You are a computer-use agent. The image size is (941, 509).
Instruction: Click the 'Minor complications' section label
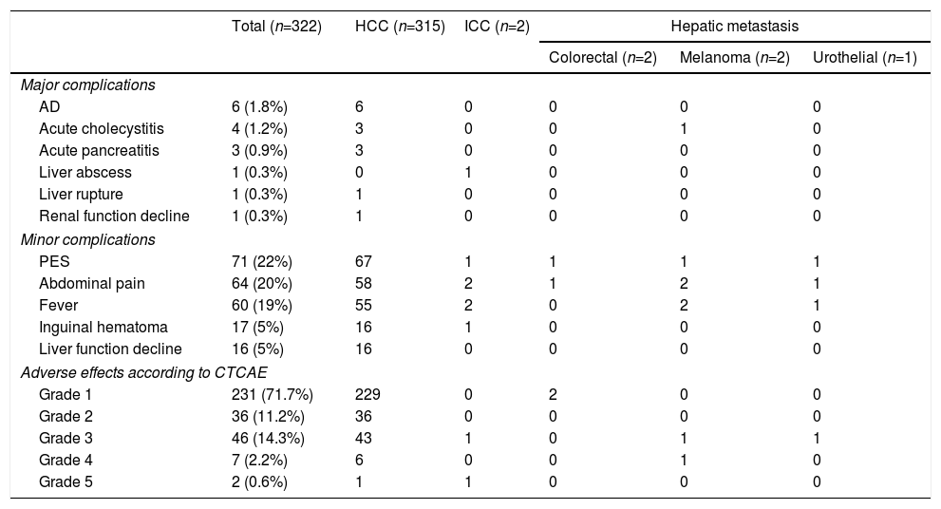pos(88,239)
